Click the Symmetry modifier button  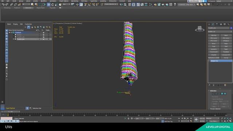tap(214, 49)
